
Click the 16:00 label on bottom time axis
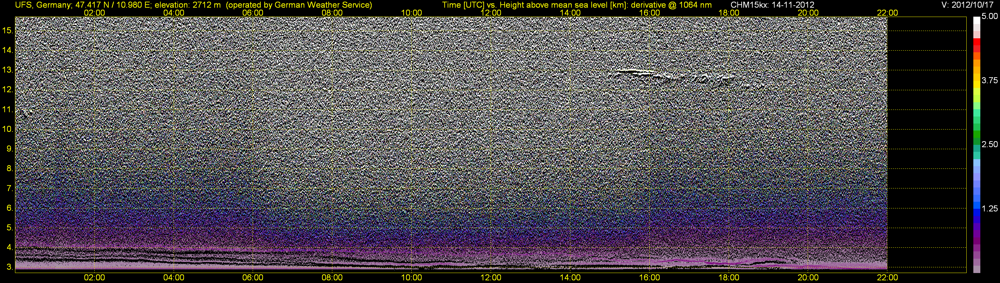649,278
